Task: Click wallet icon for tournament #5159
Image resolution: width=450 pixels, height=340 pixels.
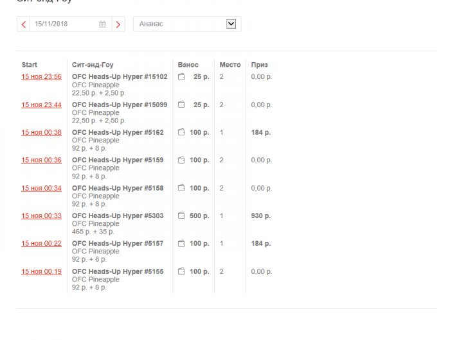Action: (182, 160)
